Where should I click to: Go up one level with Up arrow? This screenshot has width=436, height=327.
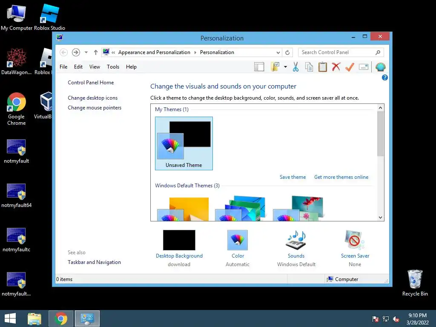click(96, 52)
